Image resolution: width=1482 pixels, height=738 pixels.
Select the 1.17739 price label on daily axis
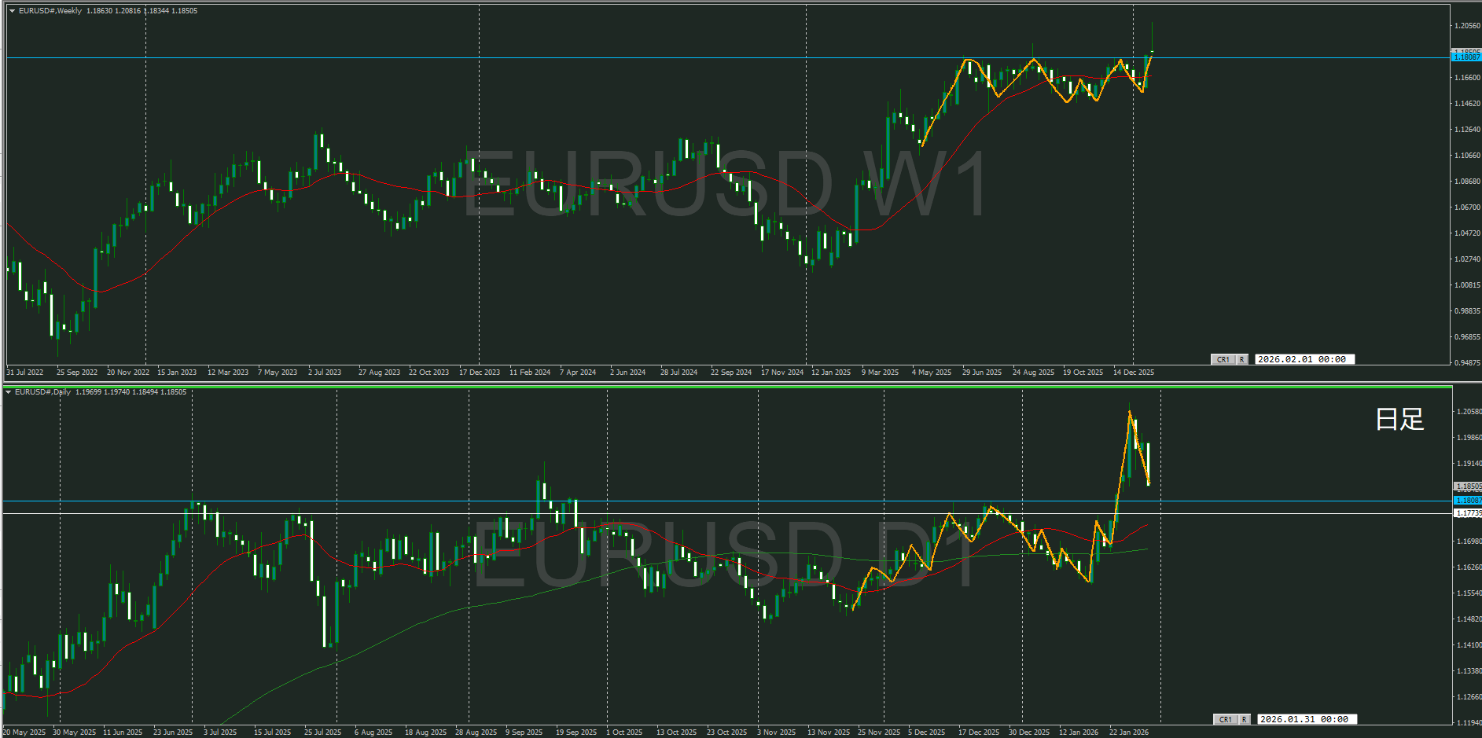point(1468,513)
